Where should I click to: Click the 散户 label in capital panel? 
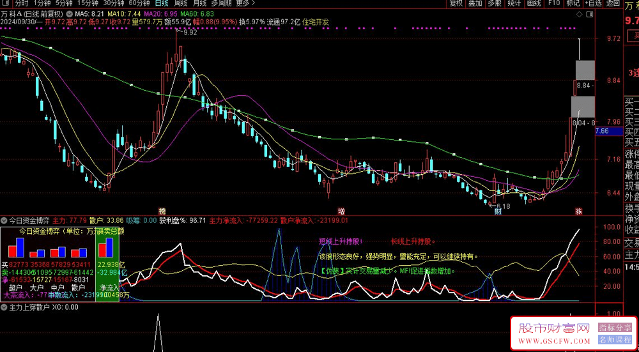[x=78, y=287]
